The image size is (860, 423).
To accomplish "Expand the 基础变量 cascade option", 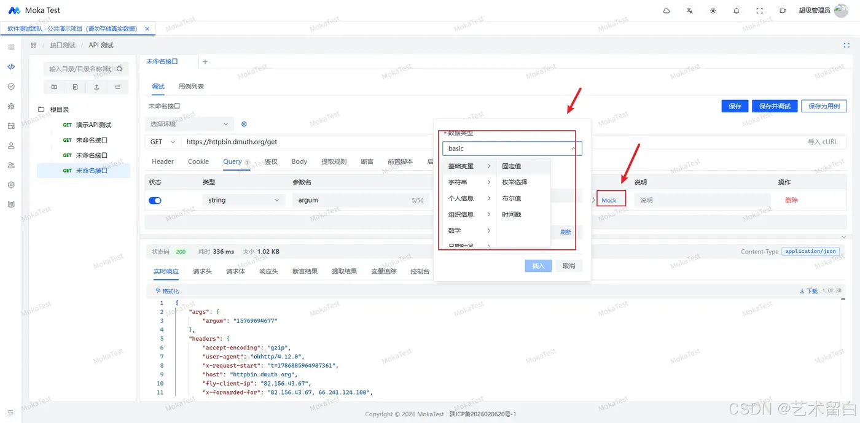I will 469,166.
